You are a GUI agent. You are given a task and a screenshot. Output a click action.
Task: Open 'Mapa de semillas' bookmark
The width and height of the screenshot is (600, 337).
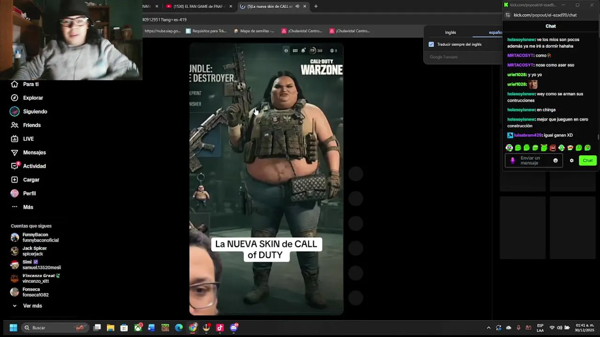click(254, 31)
